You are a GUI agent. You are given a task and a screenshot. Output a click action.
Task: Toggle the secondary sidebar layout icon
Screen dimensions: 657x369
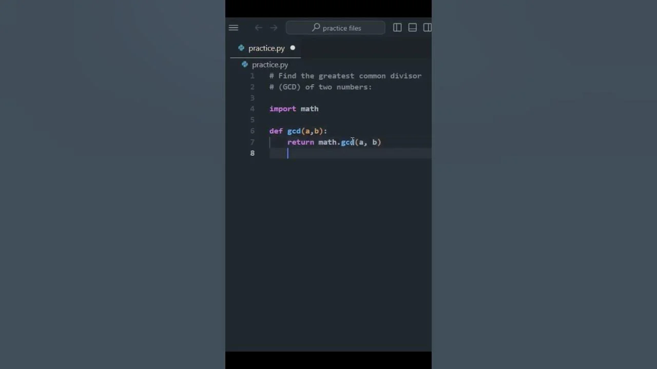coord(427,28)
